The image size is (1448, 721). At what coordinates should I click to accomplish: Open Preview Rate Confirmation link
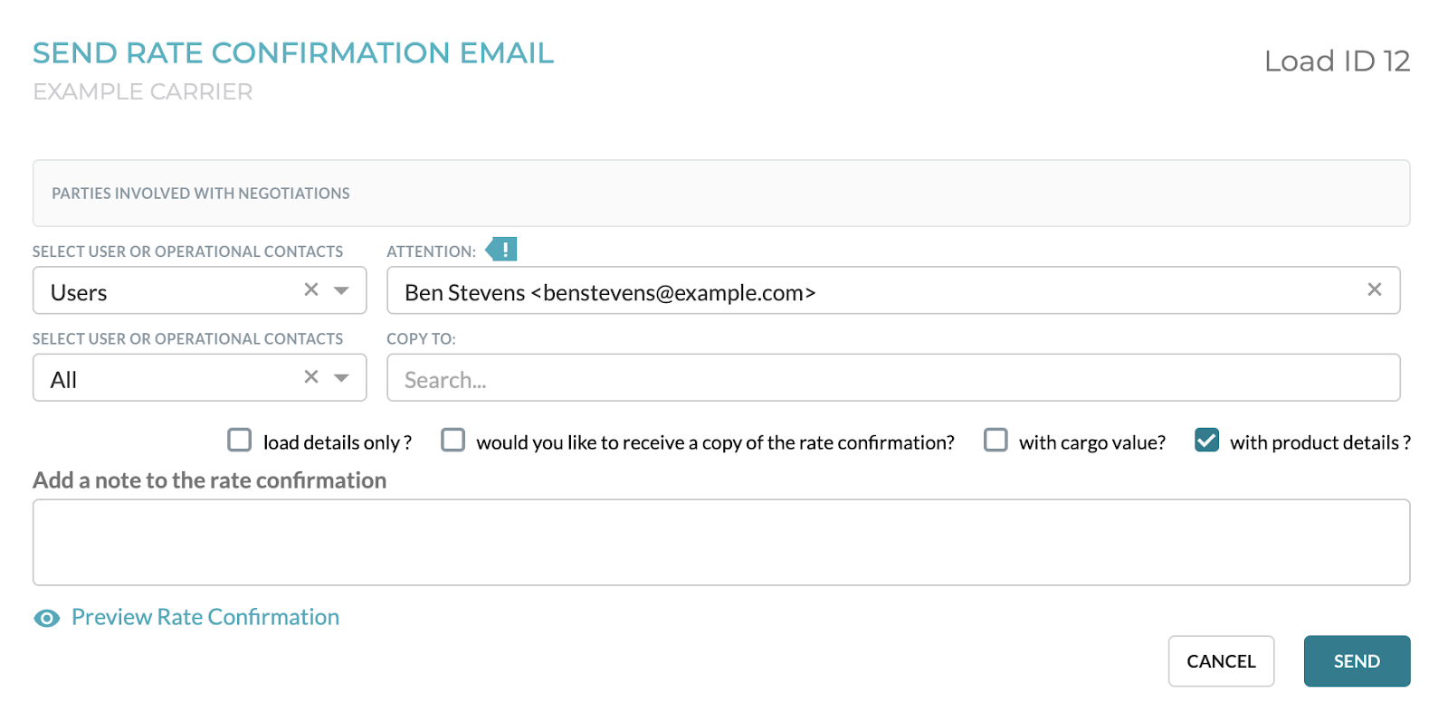(x=205, y=617)
